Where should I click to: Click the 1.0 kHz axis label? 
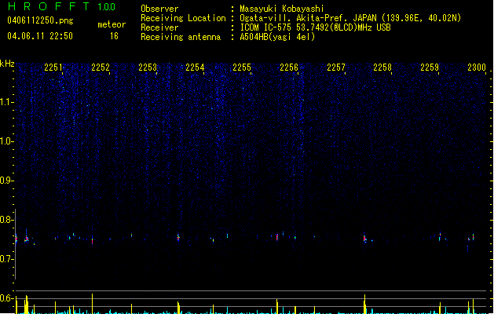click(6, 141)
